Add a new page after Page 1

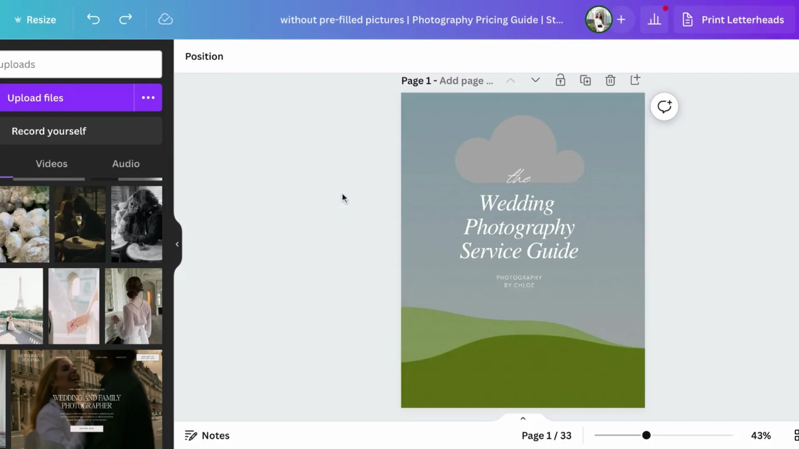[635, 80]
